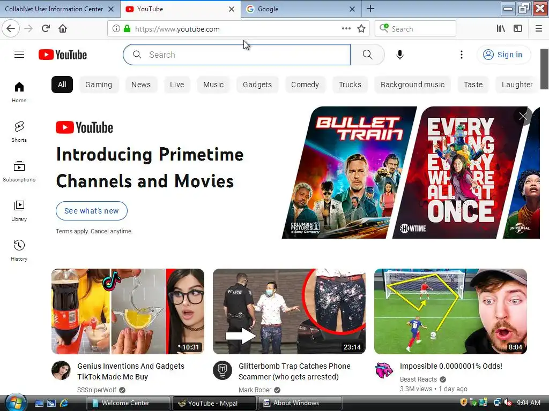Close the Google browser tab
Image resolution: width=549 pixels, height=411 pixels.
352,9
